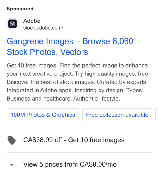This screenshot has width=158, height=177.
Task: Expand prices using the small triangle arrow
Action: (x=12, y=165)
